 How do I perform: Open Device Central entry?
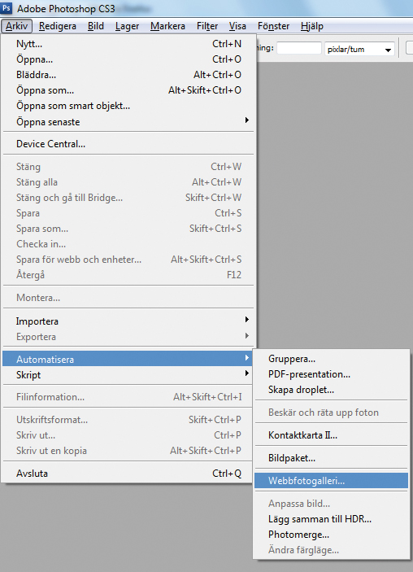click(128, 144)
